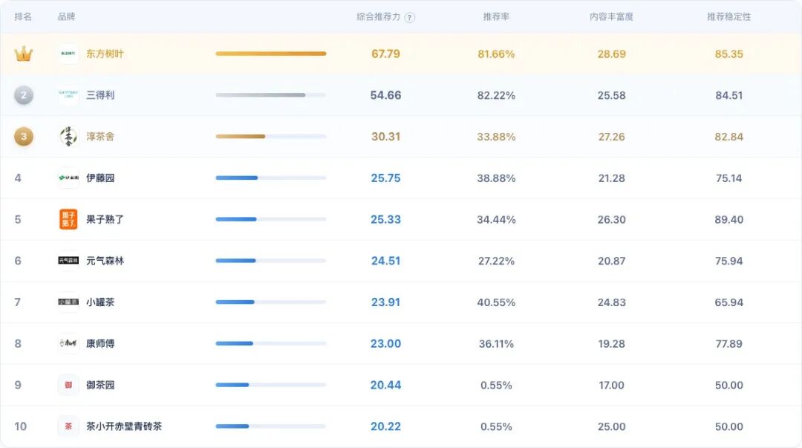This screenshot has width=802, height=448.
Task: Click the silver rank 2 medal
Action: 24,95
